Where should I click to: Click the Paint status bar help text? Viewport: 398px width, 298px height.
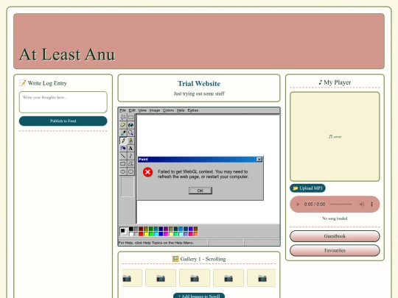point(156,243)
